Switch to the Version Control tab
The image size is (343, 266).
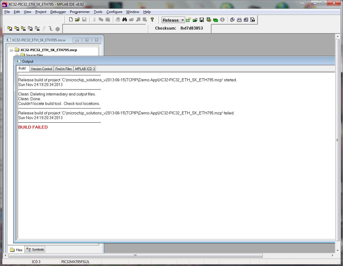click(41, 69)
